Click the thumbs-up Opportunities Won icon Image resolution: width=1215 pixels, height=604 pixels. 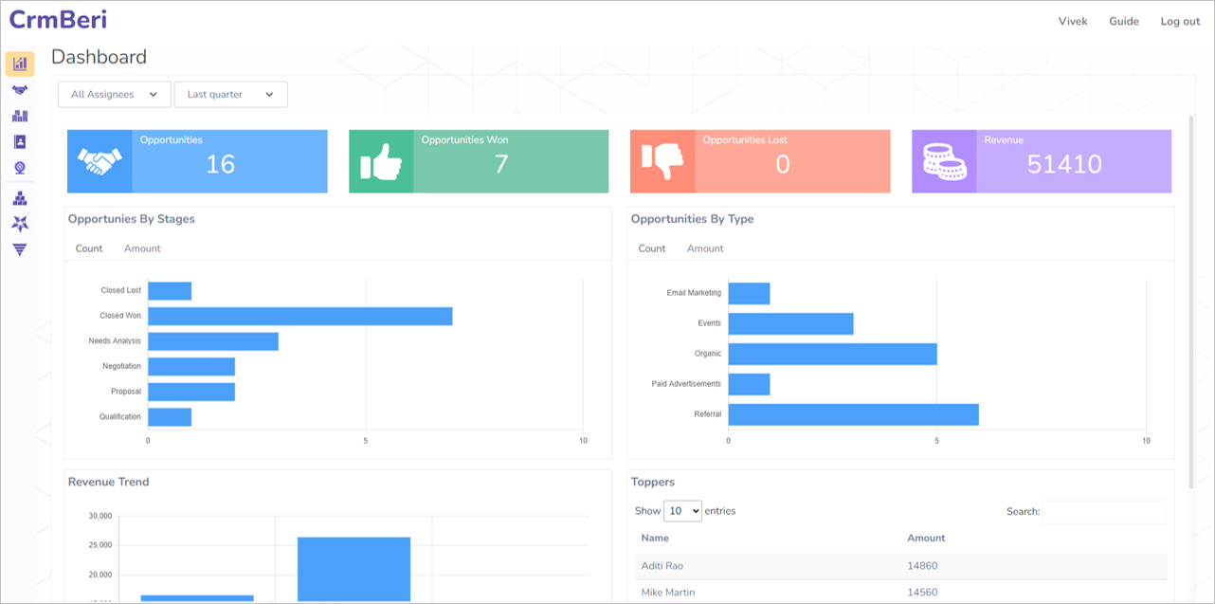point(381,162)
